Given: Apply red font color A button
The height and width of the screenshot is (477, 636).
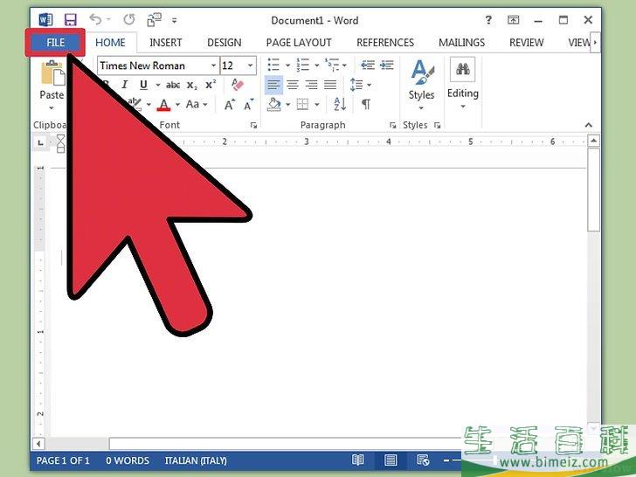Looking at the screenshot, I should pos(164,105).
